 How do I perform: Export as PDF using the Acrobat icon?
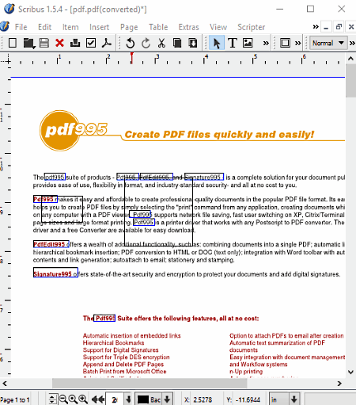[x=107, y=43]
